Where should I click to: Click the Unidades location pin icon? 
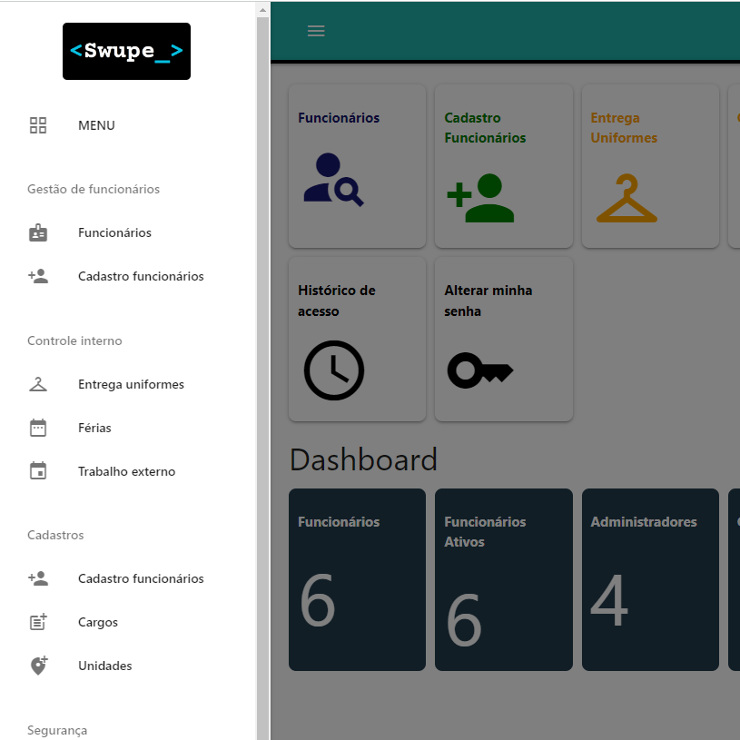(38, 666)
